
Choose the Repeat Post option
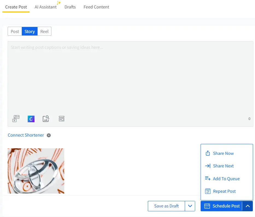tap(224, 191)
